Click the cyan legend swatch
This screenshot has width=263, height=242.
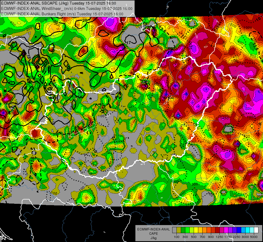[x=248, y=230]
